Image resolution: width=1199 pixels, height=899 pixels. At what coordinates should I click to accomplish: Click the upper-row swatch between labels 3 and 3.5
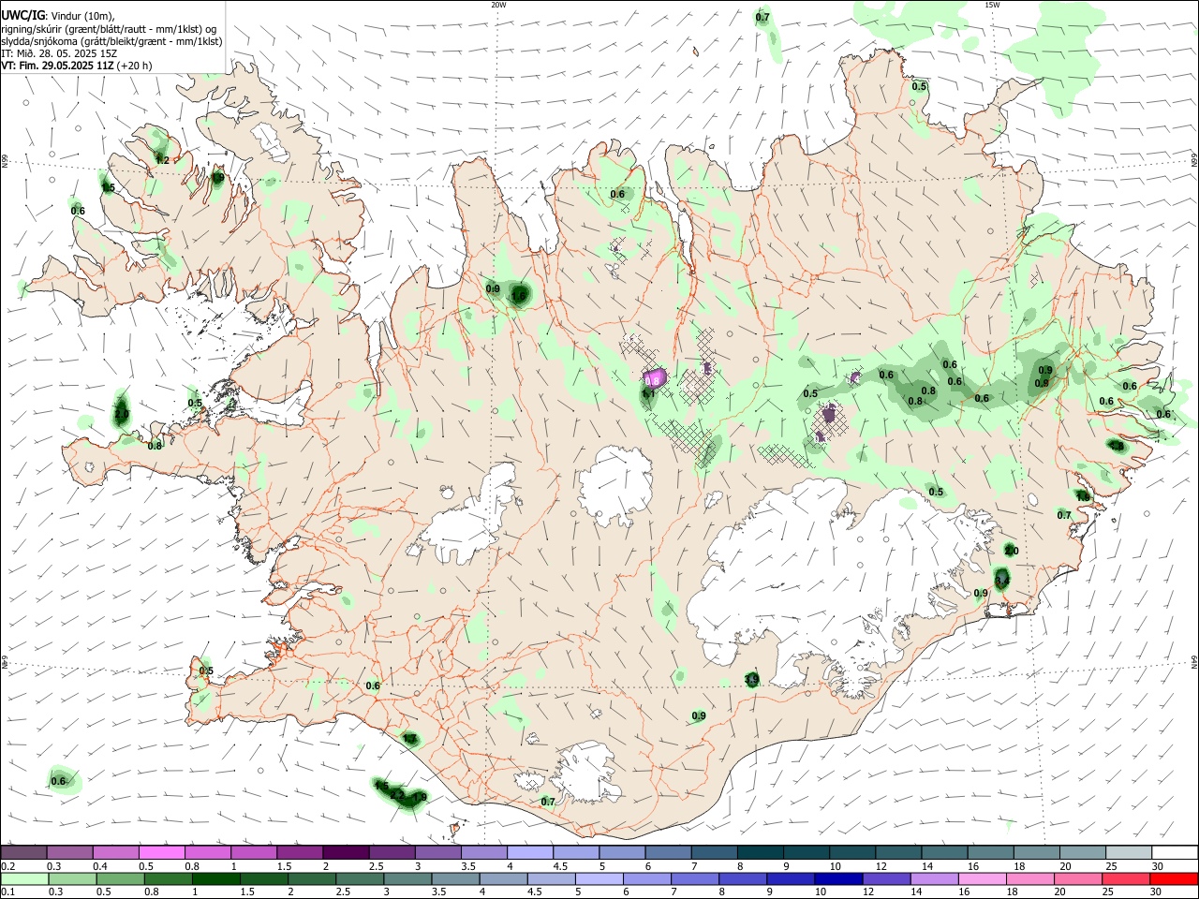point(437,853)
